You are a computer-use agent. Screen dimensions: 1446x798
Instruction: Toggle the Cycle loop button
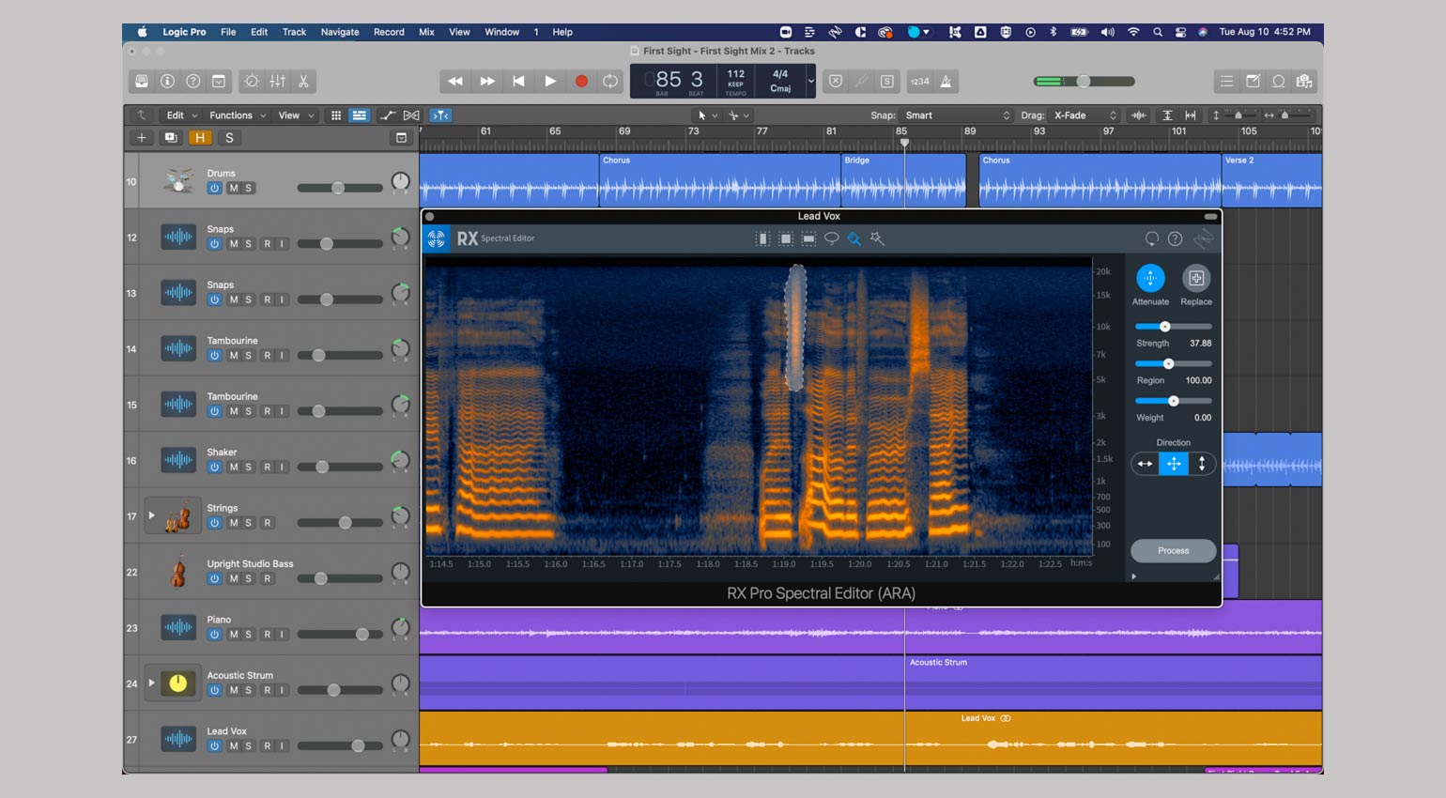610,82
